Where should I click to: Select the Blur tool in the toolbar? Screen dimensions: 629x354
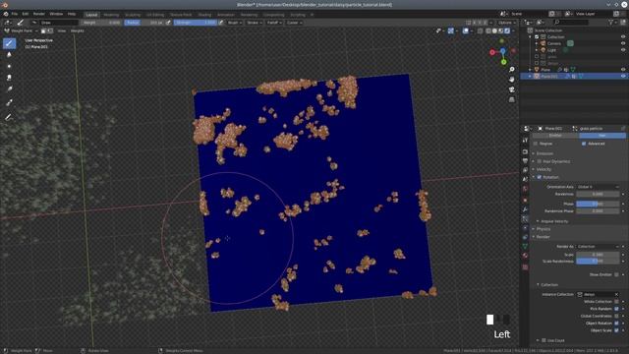click(x=9, y=55)
